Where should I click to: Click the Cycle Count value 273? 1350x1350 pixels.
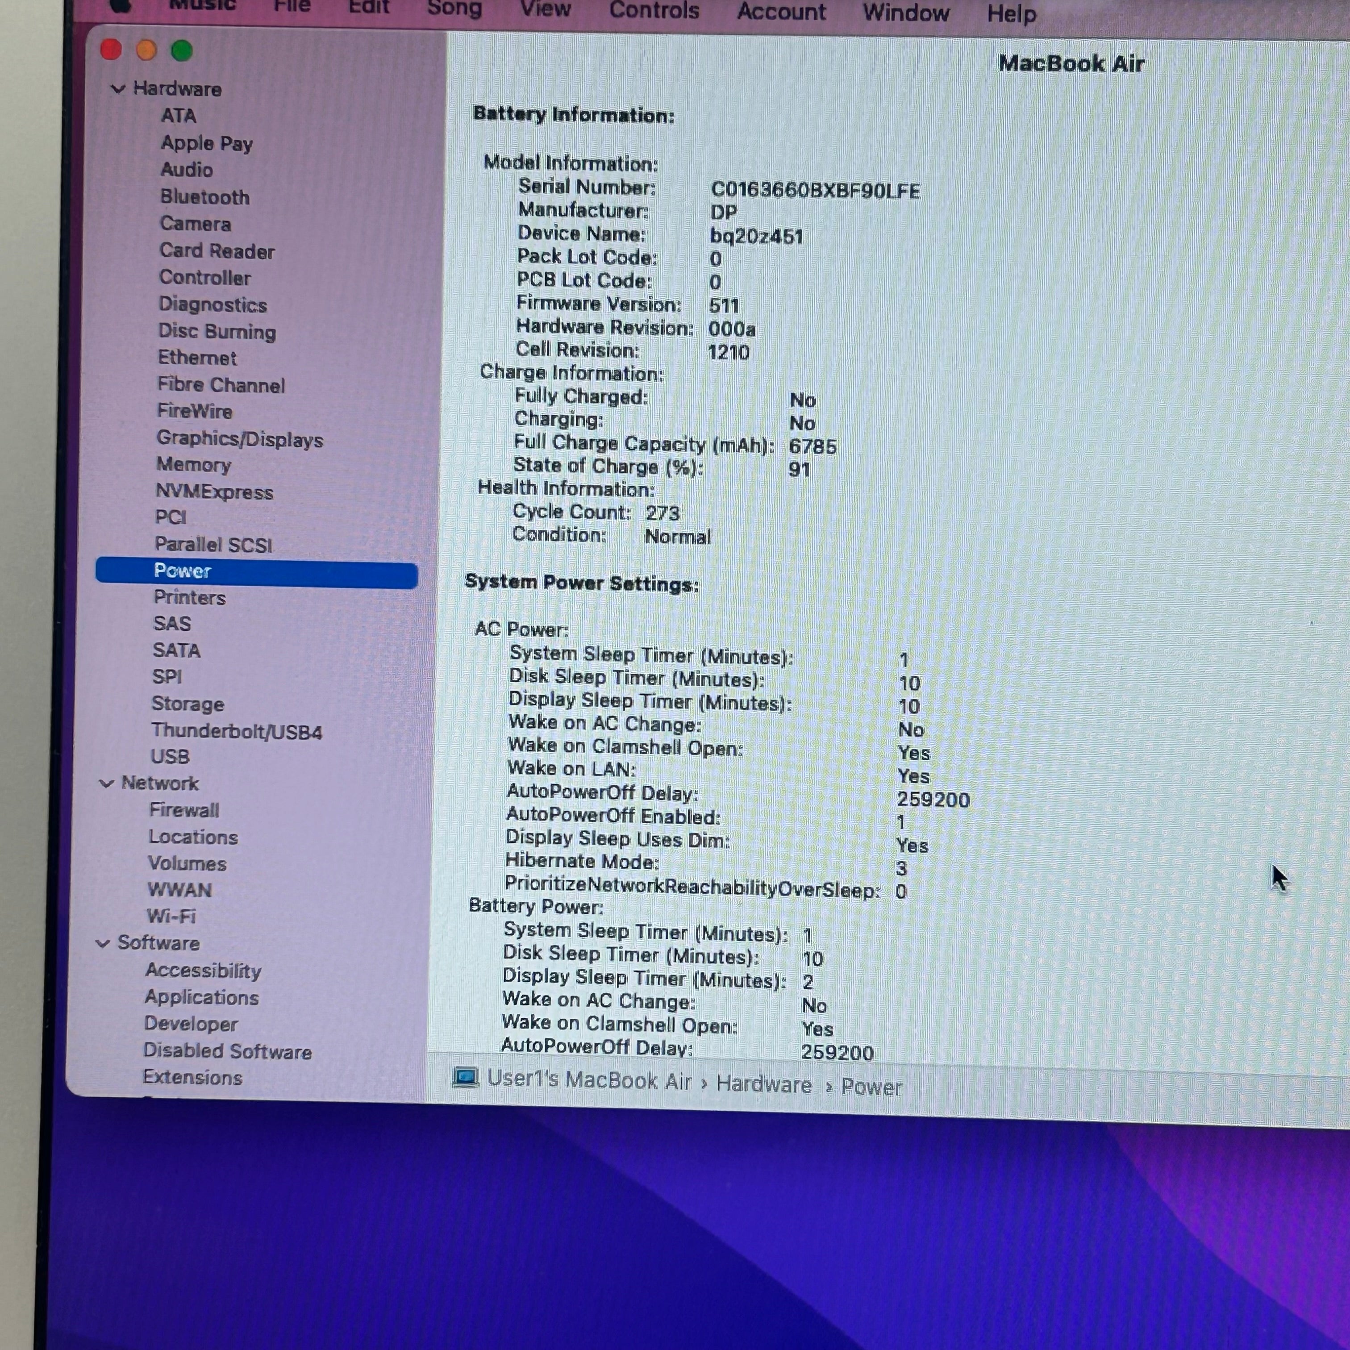click(x=662, y=513)
